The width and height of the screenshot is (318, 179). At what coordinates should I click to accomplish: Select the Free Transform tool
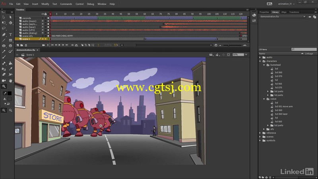tap(4, 23)
